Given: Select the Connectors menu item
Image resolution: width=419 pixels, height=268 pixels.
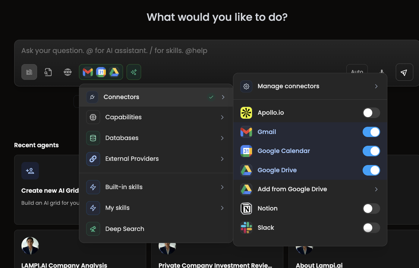Looking at the screenshot, I should (156, 97).
